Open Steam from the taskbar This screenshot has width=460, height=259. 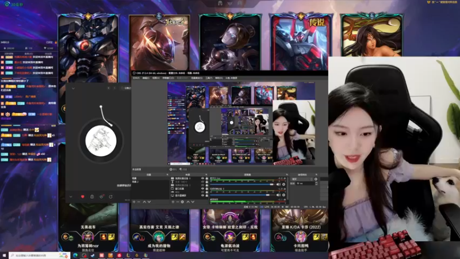point(93,256)
